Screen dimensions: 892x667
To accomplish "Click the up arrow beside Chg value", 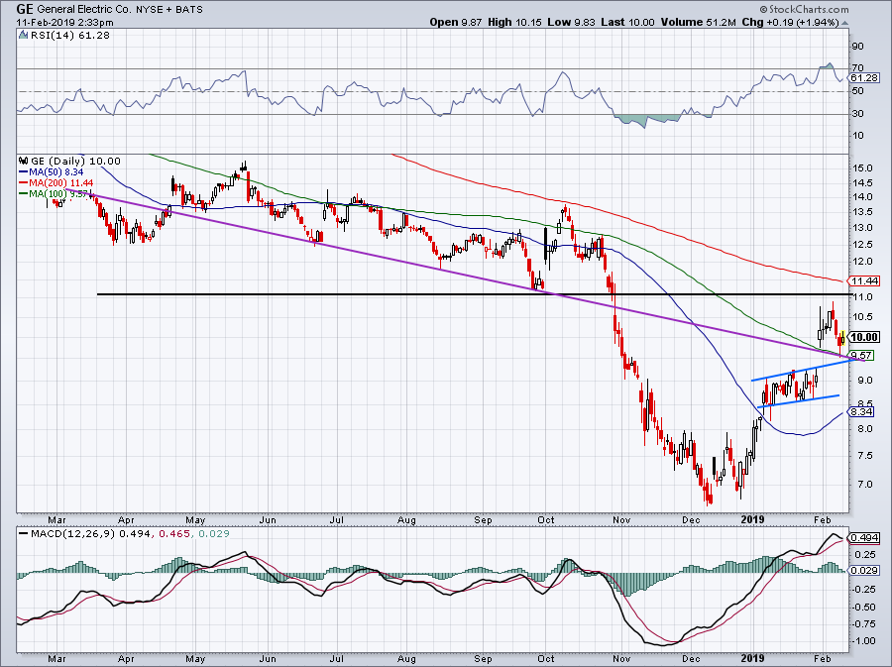I will pos(844,24).
